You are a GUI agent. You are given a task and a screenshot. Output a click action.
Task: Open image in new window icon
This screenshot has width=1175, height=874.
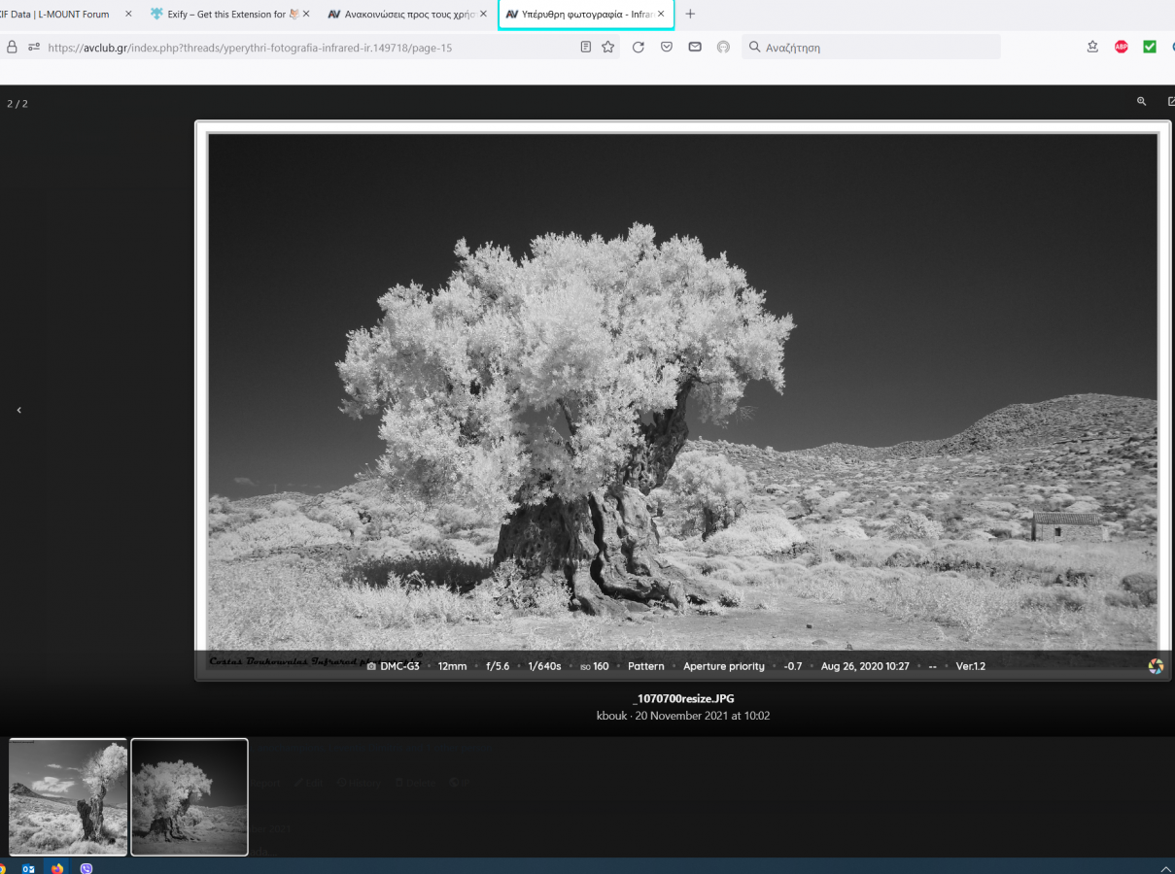click(x=1170, y=101)
